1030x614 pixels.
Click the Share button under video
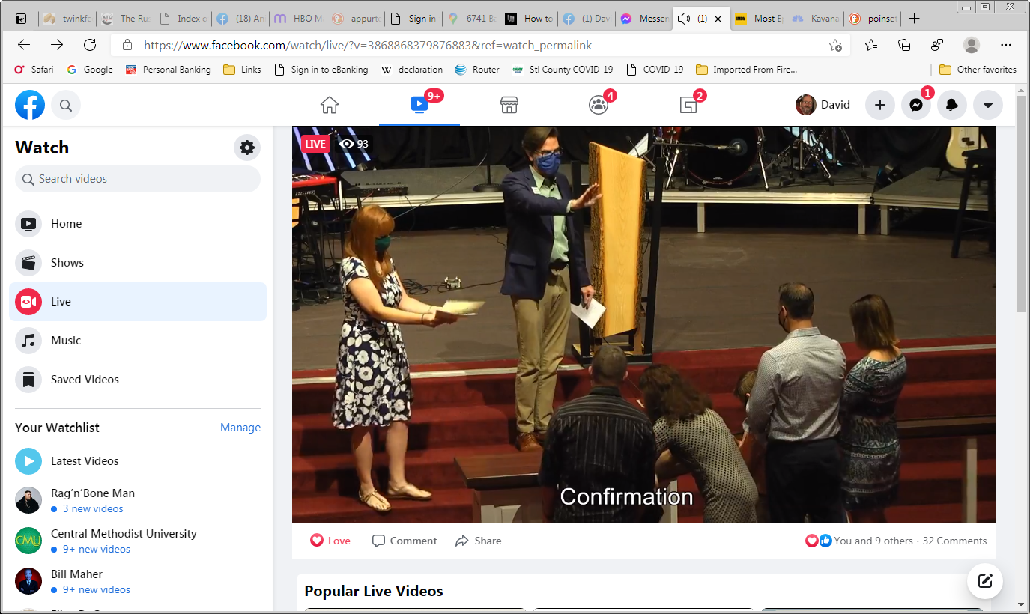pos(479,541)
